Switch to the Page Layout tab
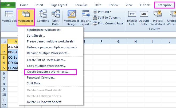 (x=59, y=5)
